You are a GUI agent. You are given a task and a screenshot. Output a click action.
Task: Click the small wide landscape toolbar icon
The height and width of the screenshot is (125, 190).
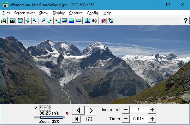(x=79, y=21)
